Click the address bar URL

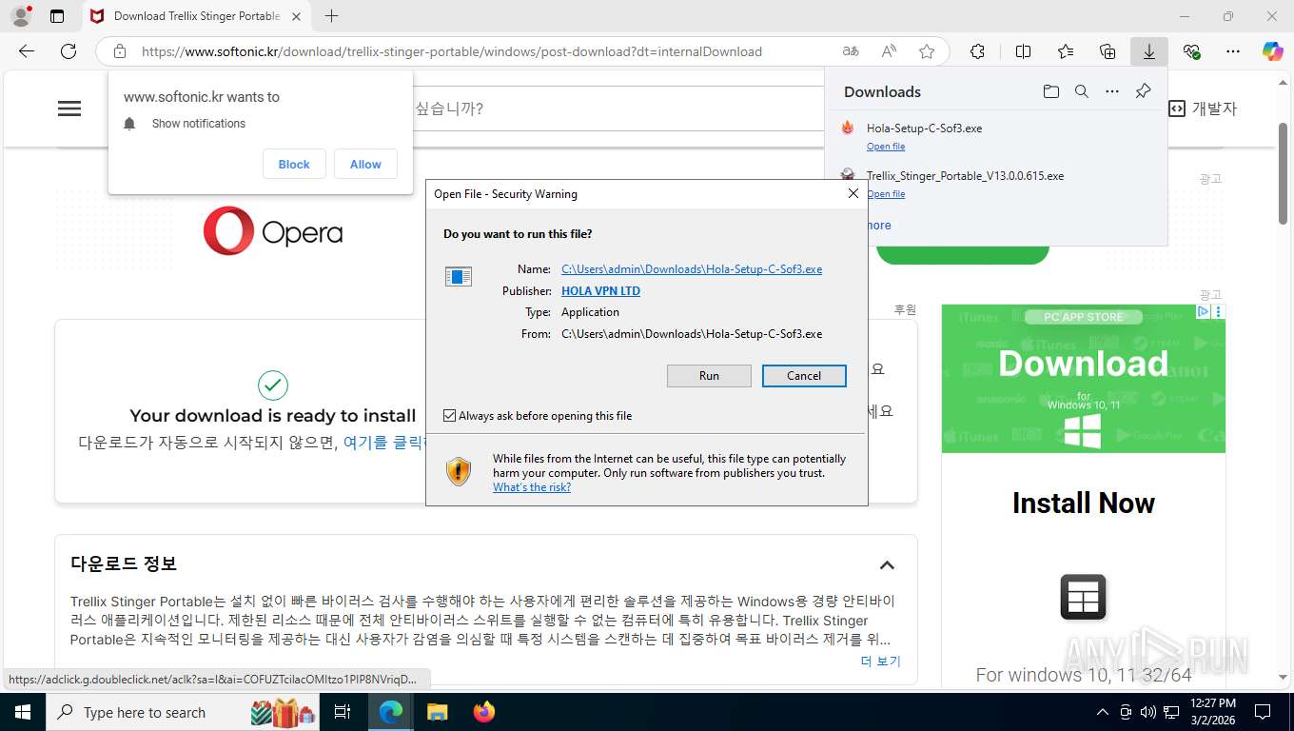tap(452, 51)
